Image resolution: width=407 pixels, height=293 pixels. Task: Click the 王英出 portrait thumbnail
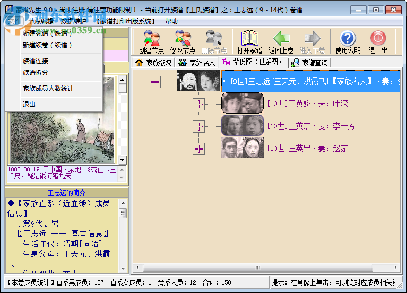point(243,148)
